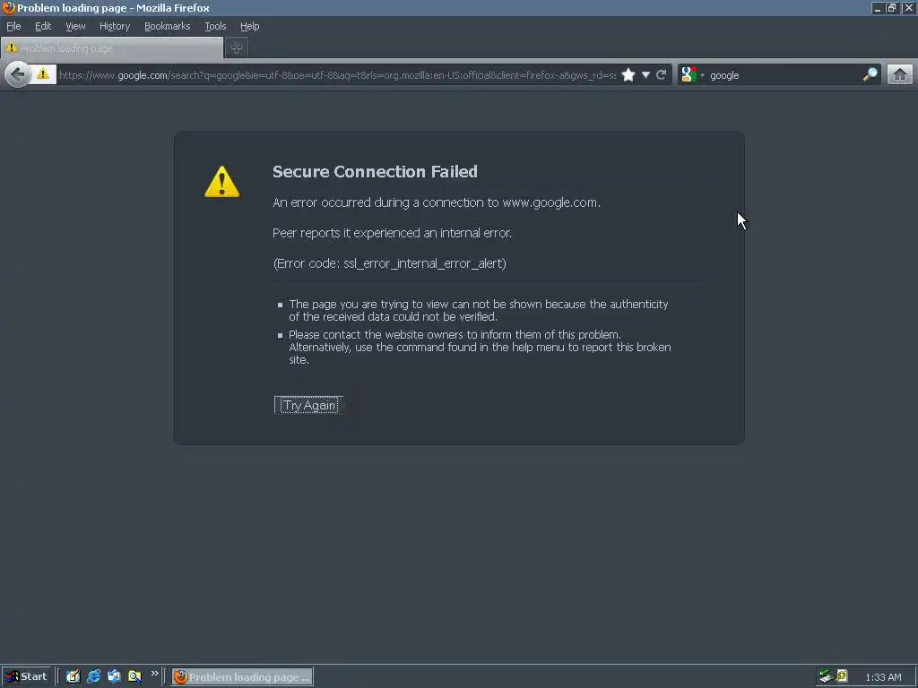The width and height of the screenshot is (918, 688).
Task: Open the View menu
Action: point(75,26)
